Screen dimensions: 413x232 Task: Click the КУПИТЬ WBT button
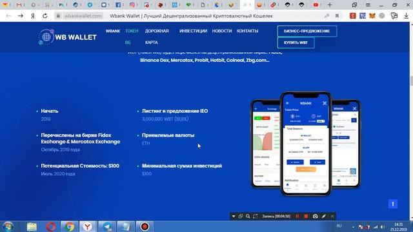tap(296, 43)
